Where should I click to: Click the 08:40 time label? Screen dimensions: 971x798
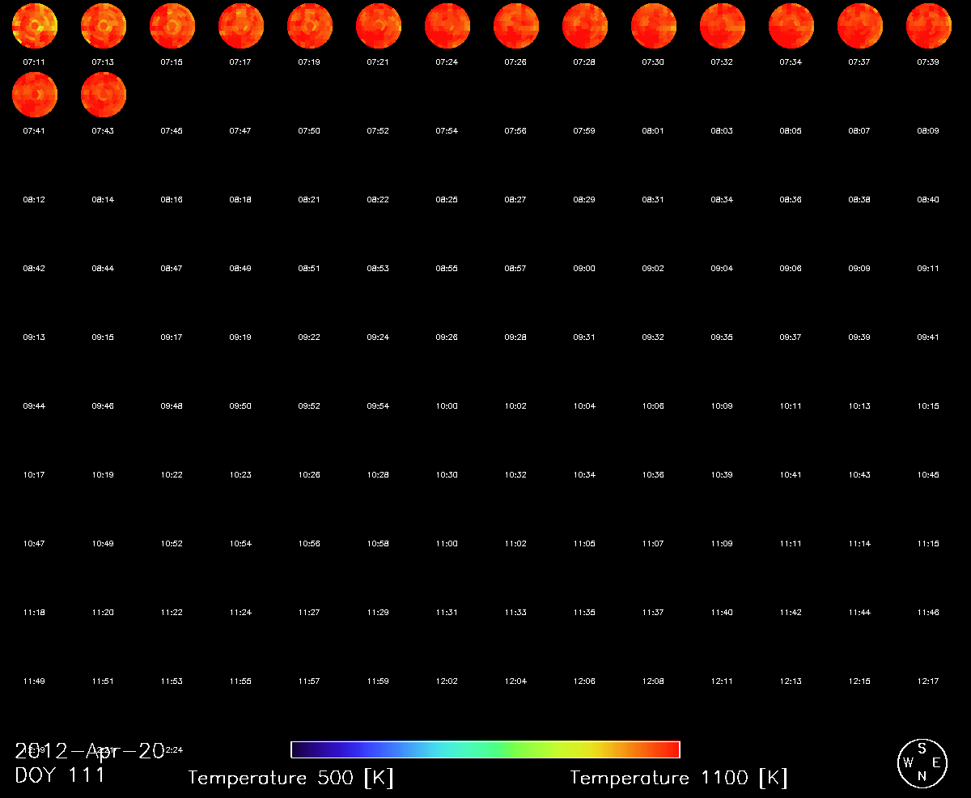coord(928,199)
